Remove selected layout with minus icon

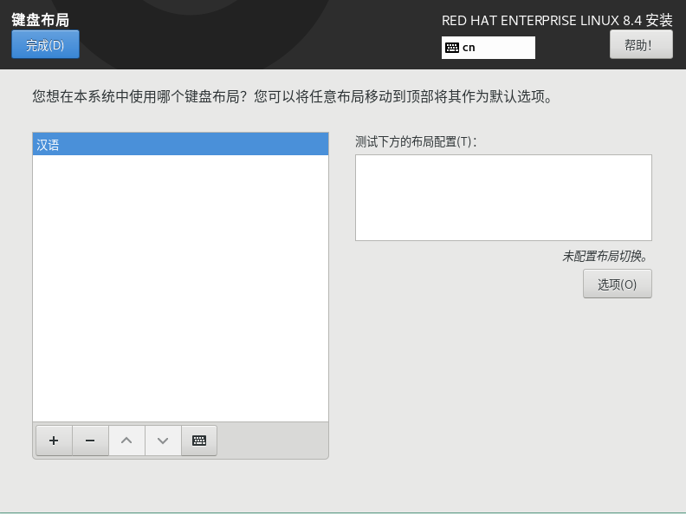point(90,441)
